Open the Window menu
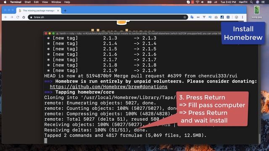This screenshot has width=269, height=151. (x=56, y=2)
